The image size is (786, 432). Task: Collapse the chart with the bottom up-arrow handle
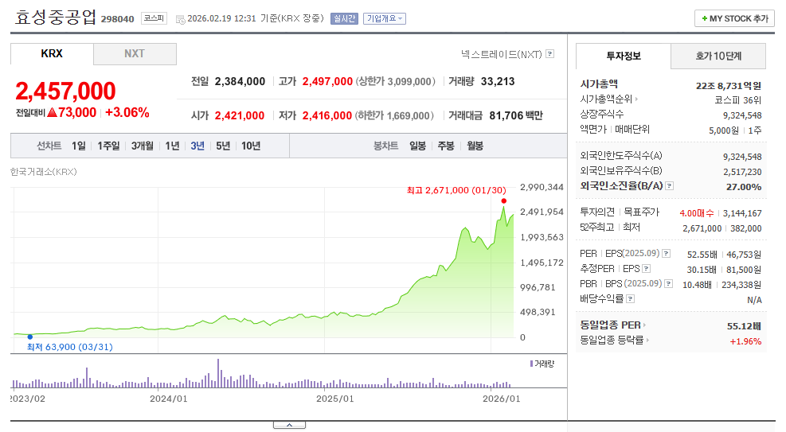[289, 425]
